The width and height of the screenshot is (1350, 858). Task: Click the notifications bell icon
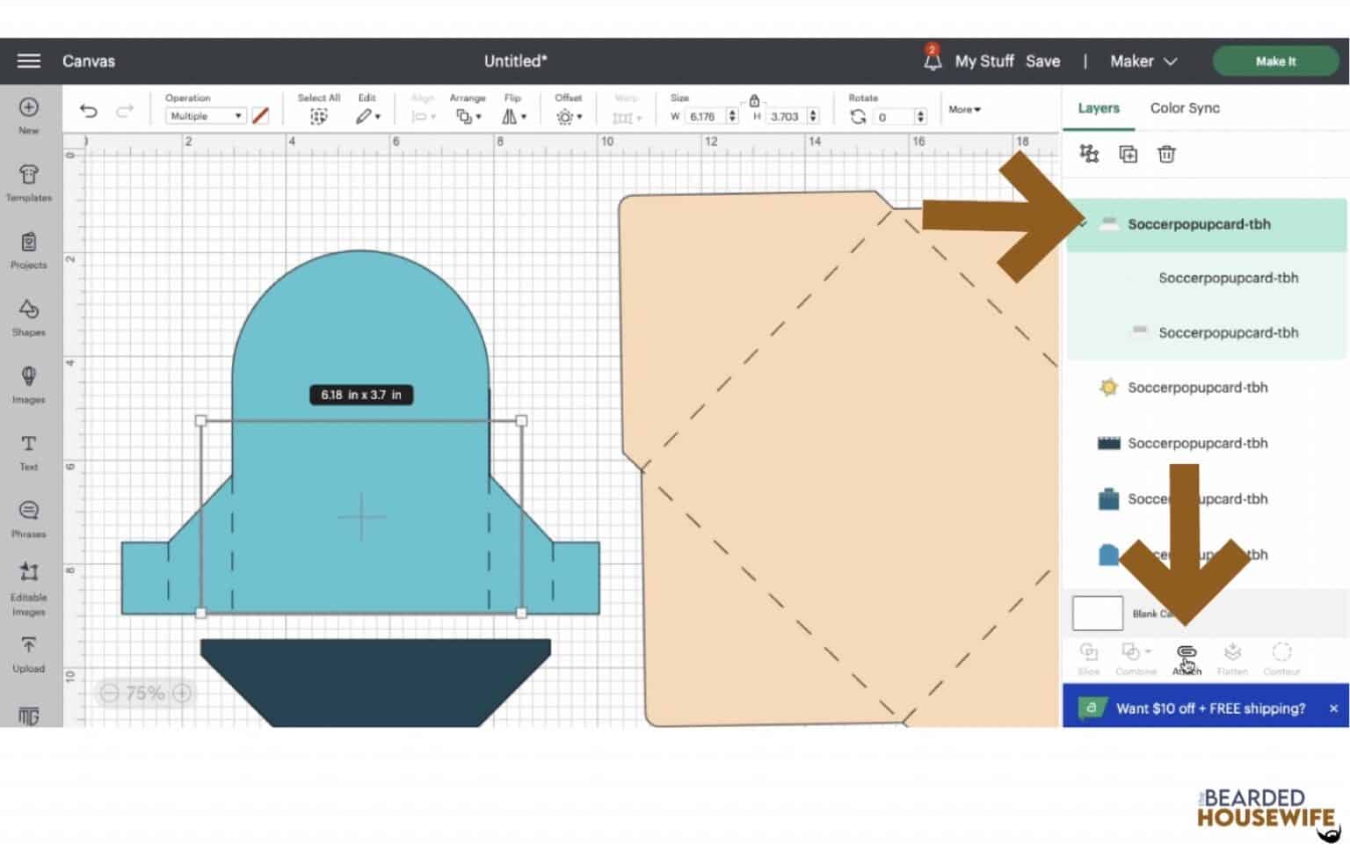click(932, 61)
